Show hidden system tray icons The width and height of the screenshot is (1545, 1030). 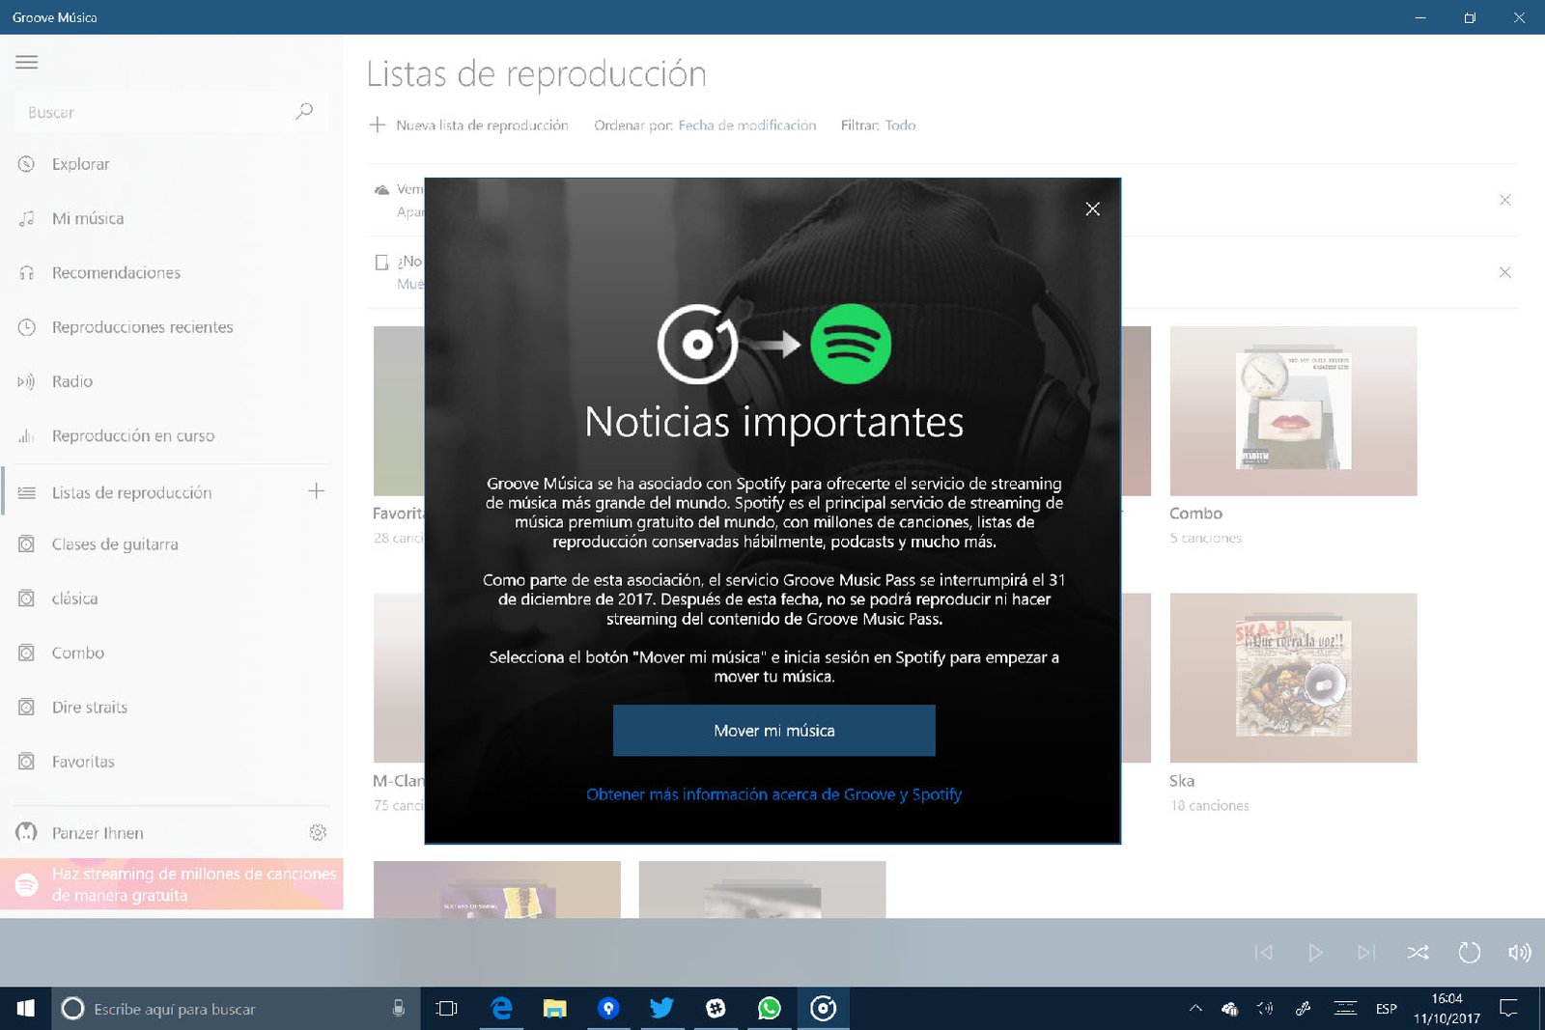point(1195,1009)
